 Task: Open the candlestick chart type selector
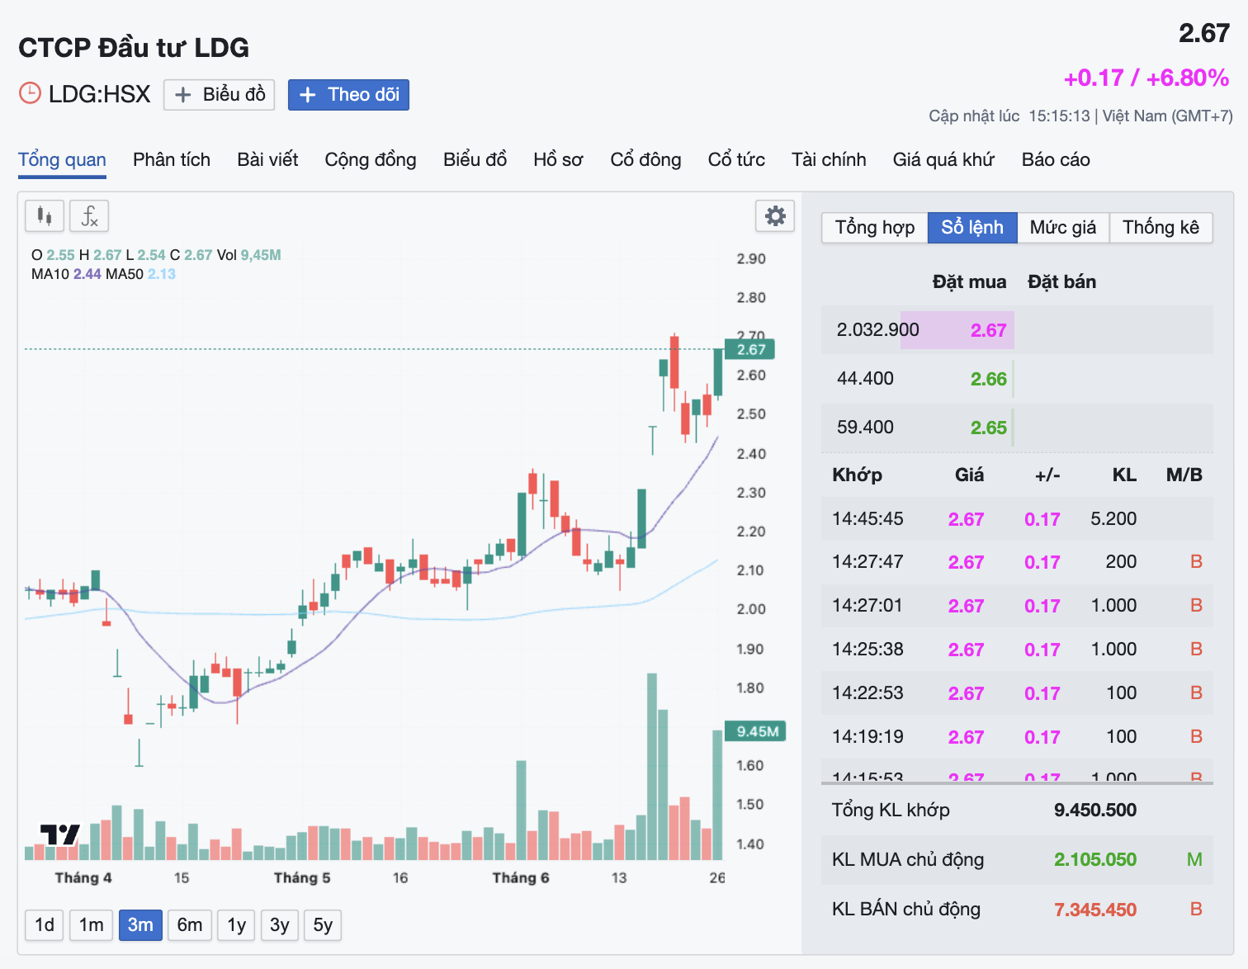[x=45, y=216]
